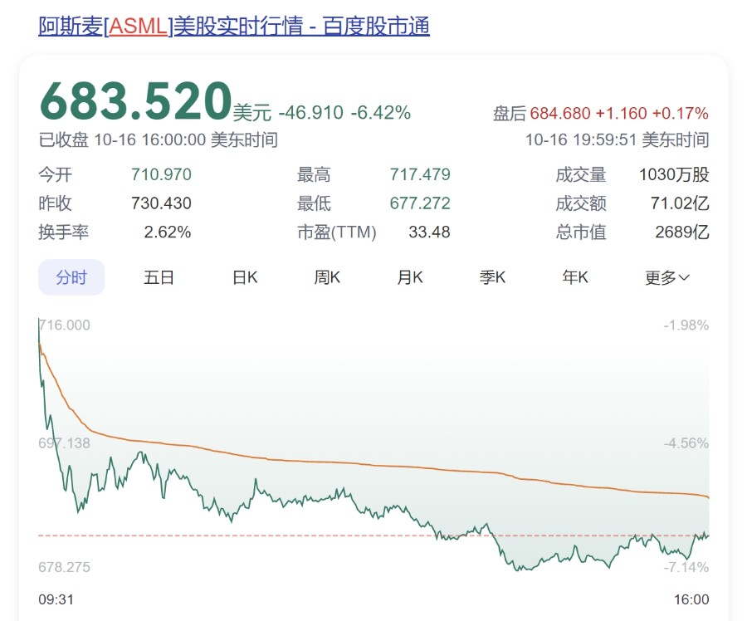Click the -1.98% chart axis label

(x=686, y=325)
